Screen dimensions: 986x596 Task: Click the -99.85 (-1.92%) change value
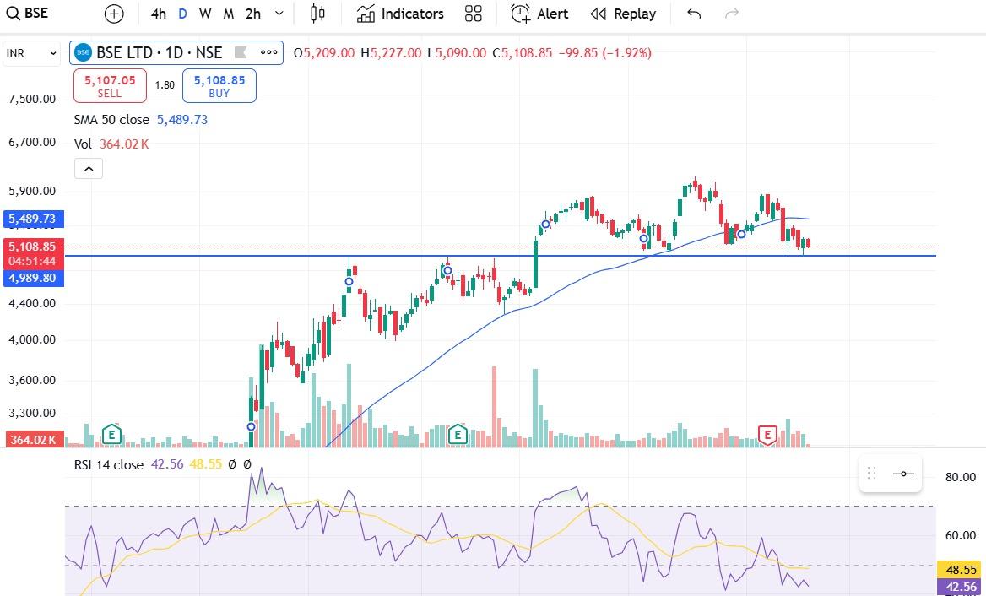[605, 53]
